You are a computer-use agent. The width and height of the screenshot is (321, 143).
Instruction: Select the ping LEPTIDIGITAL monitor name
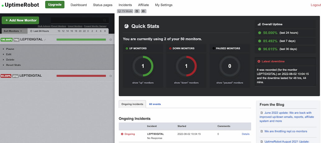coord(31,76)
